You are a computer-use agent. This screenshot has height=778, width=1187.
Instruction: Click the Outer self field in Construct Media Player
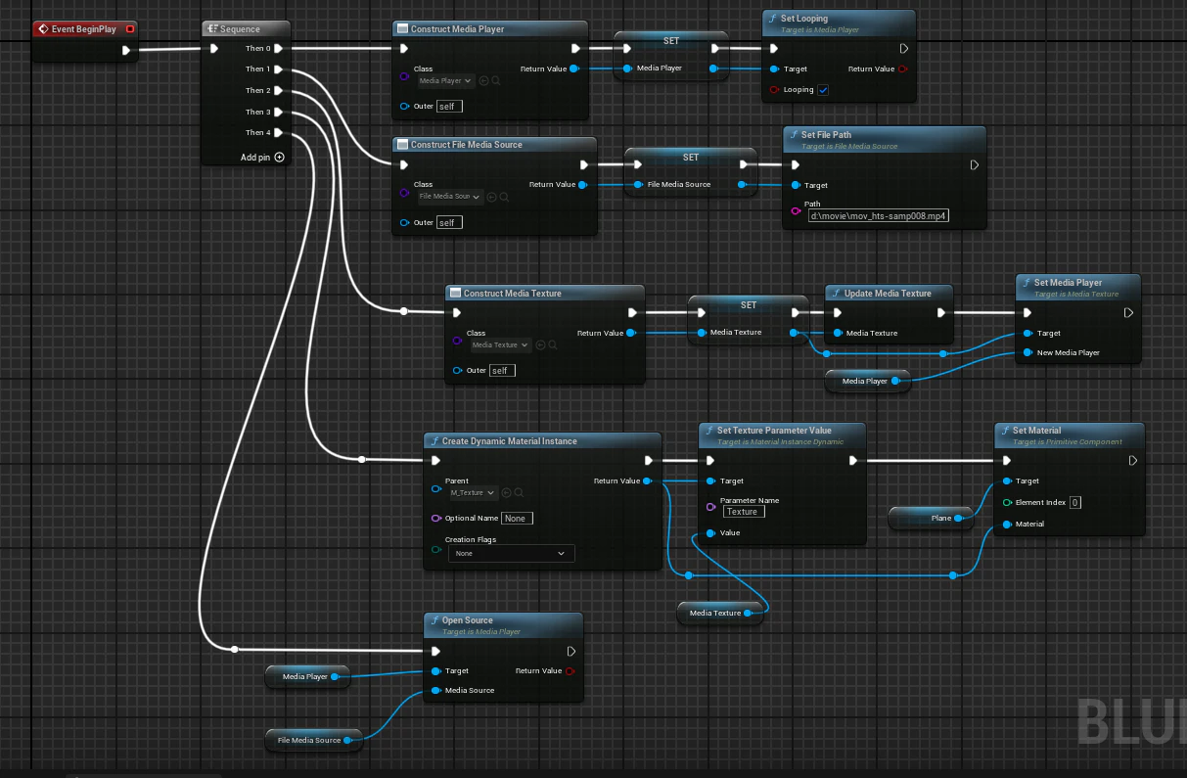click(x=450, y=106)
